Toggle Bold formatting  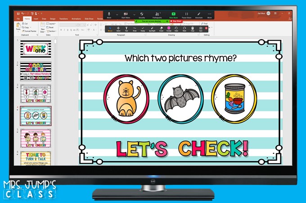[61, 30]
